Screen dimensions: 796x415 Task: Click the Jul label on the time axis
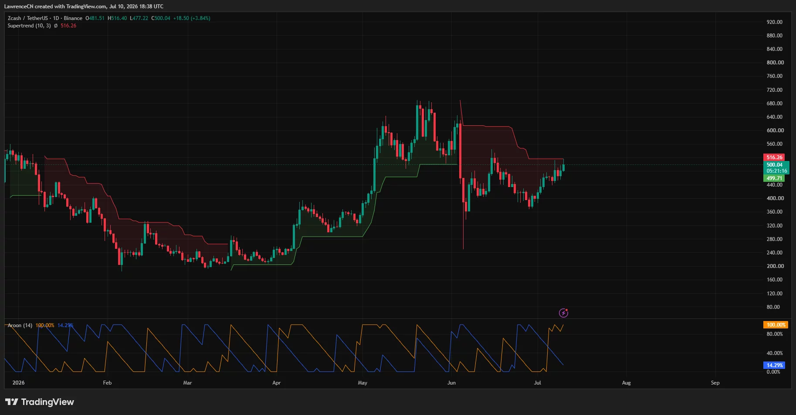click(x=538, y=383)
